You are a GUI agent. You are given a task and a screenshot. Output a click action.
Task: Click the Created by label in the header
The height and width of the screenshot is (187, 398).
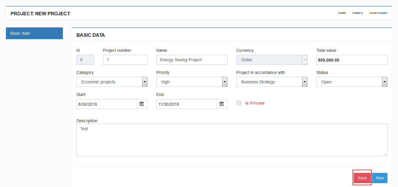tap(358, 13)
